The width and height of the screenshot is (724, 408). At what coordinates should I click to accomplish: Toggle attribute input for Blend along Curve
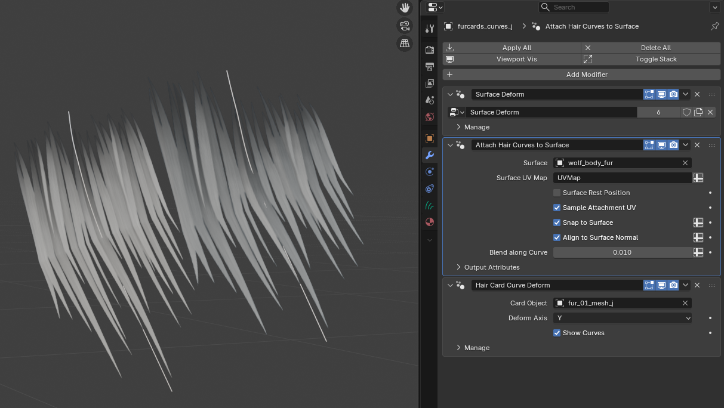pyautogui.click(x=698, y=252)
